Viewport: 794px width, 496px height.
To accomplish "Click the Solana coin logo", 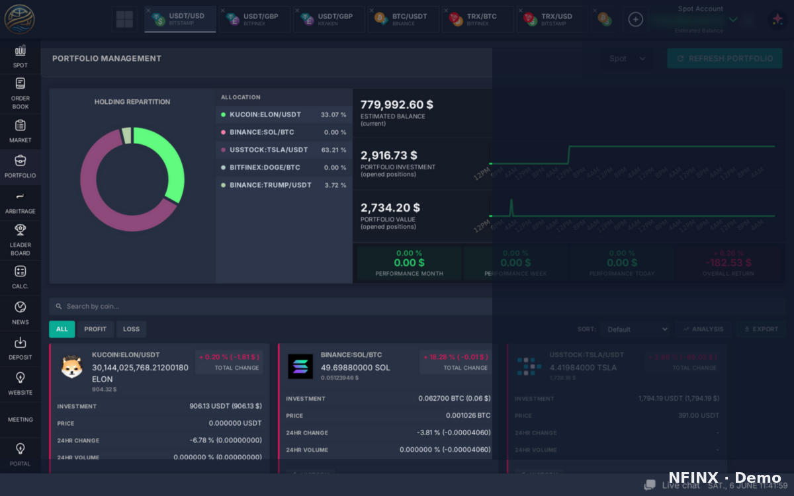I will [300, 366].
